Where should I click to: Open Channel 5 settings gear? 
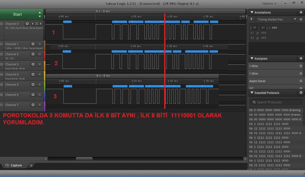tap(33, 84)
